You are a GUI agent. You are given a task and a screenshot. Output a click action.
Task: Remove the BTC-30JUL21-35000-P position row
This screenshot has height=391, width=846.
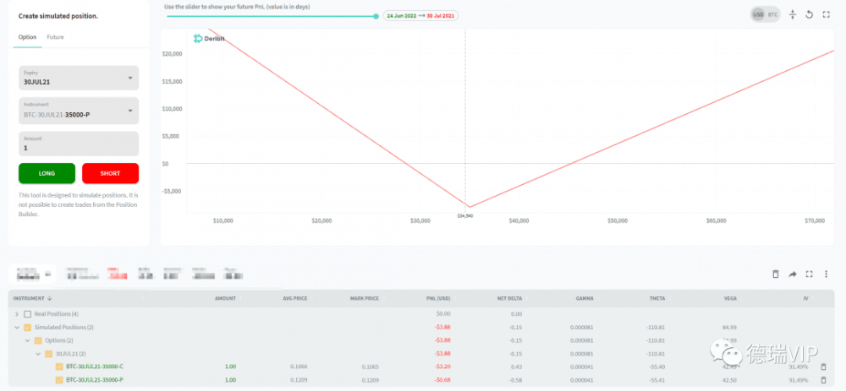823,381
